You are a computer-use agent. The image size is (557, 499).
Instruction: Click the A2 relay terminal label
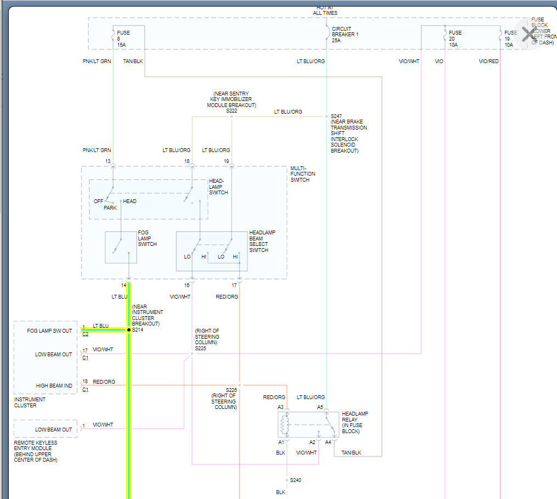(x=312, y=442)
